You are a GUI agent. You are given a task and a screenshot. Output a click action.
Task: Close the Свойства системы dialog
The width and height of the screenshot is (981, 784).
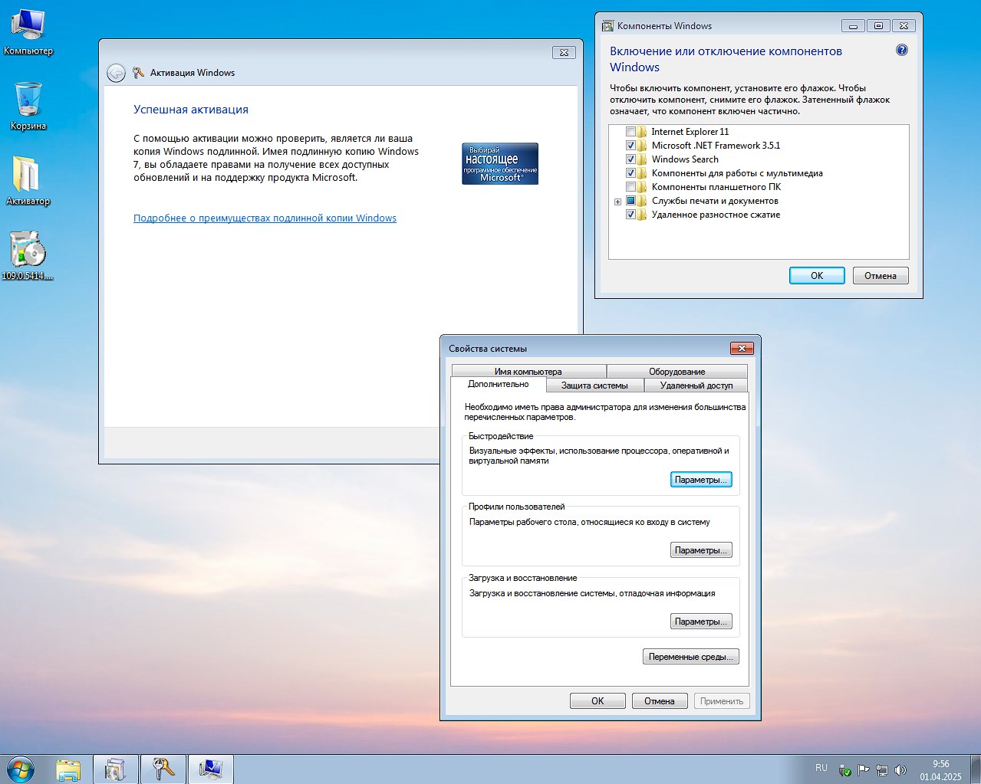pos(741,349)
